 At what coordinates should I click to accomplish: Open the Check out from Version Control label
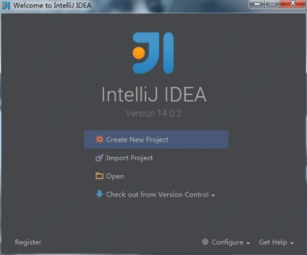click(157, 194)
